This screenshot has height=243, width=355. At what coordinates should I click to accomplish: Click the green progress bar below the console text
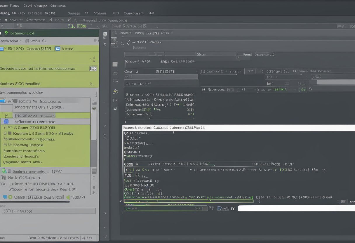188,201
